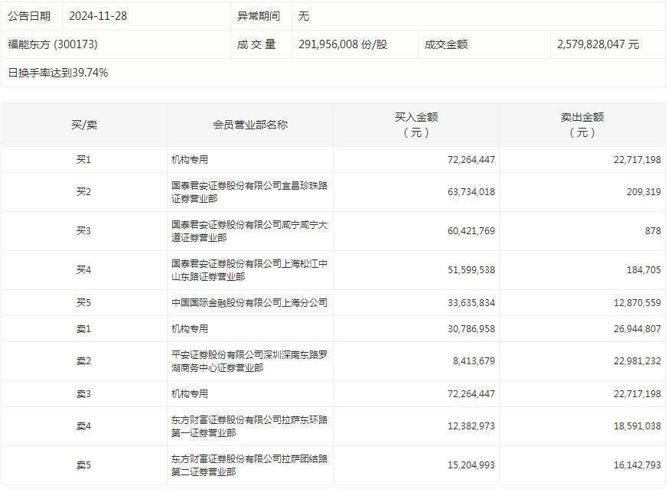Select the 卖2 row label

click(x=84, y=362)
